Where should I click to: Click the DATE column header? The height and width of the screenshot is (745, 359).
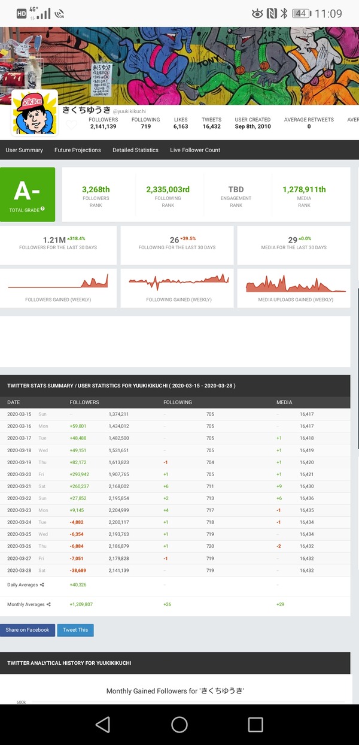point(13,402)
